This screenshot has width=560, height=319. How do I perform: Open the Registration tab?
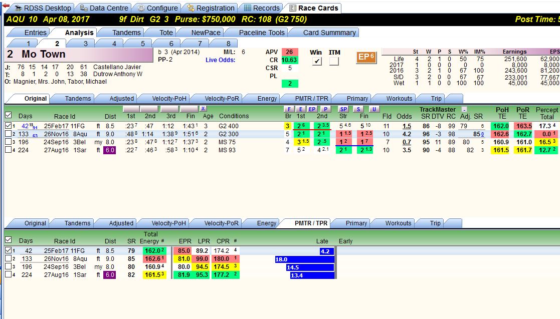pos(211,8)
